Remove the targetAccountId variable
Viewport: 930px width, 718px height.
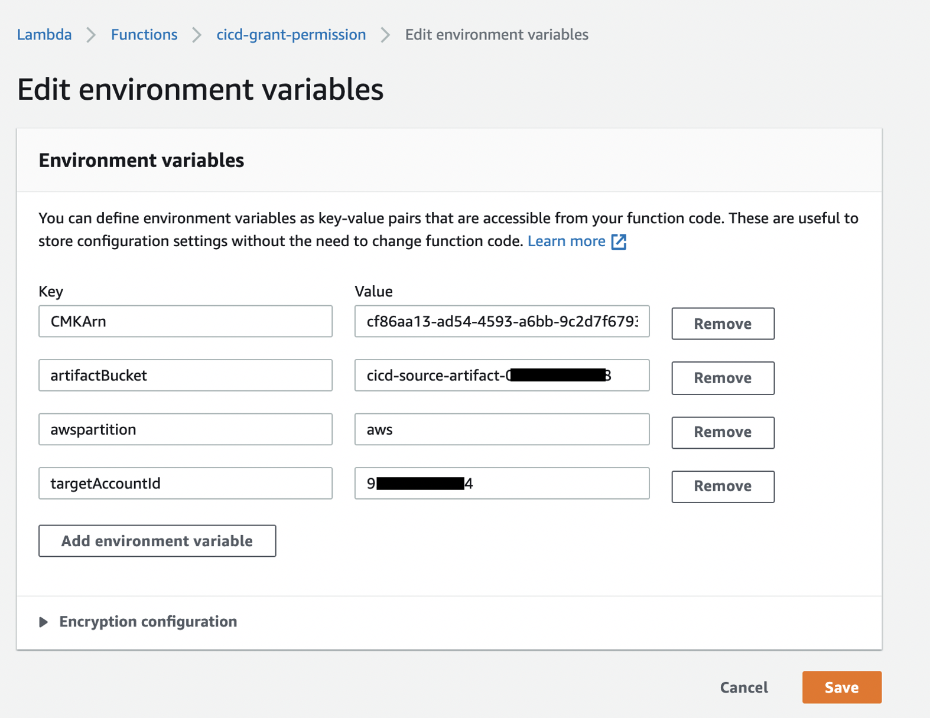pyautogui.click(x=723, y=487)
